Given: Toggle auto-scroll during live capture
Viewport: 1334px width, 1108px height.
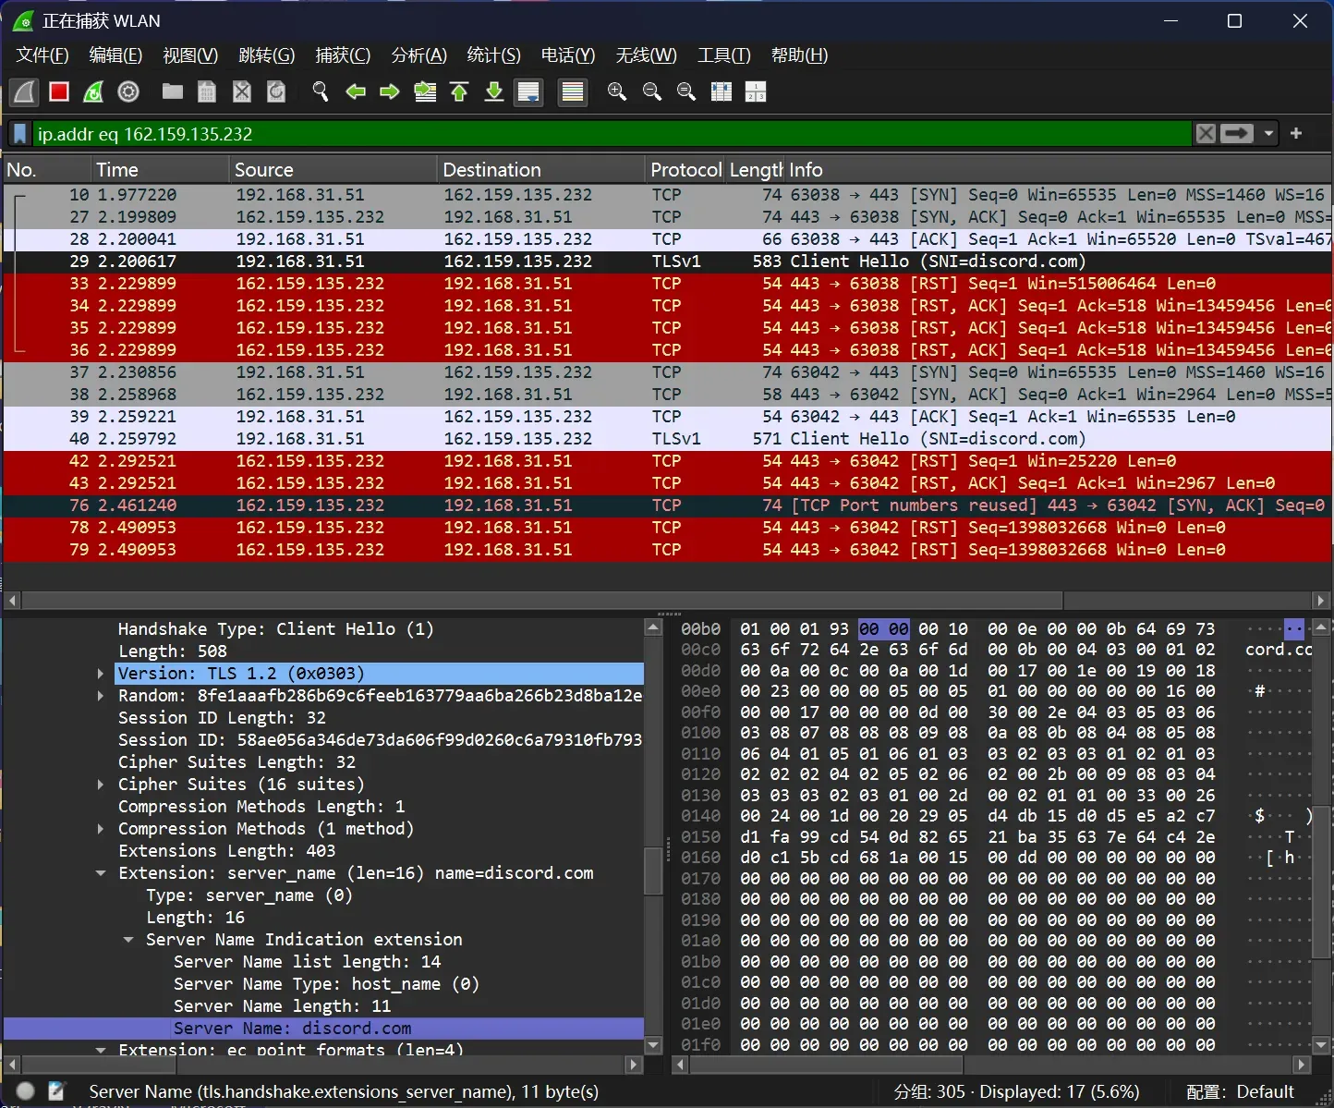Looking at the screenshot, I should pos(528,91).
